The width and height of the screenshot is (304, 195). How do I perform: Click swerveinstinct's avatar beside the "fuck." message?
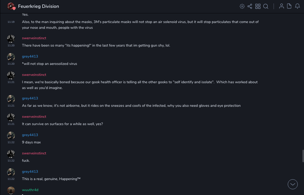tap(11, 154)
